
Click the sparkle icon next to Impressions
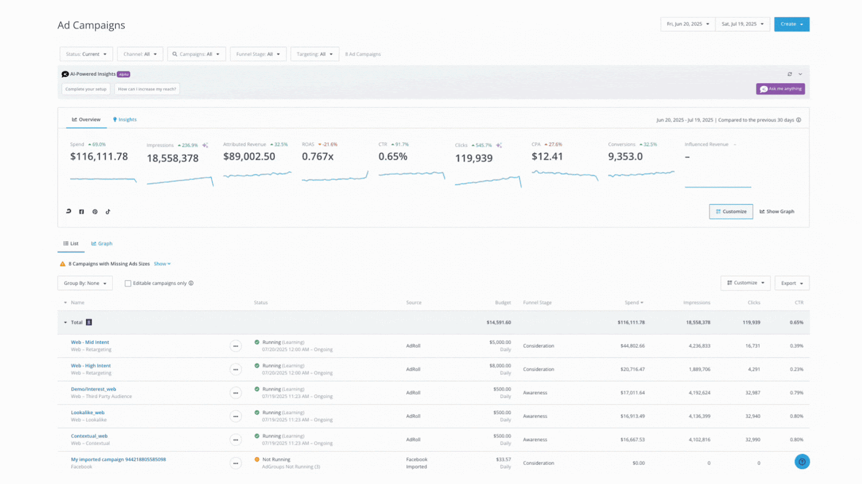pos(205,145)
